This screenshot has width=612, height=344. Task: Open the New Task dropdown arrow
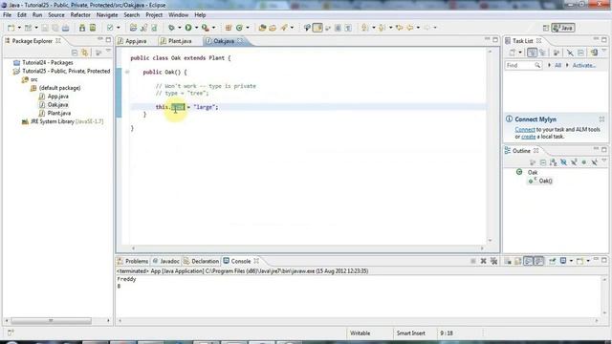pyautogui.click(x=520, y=53)
